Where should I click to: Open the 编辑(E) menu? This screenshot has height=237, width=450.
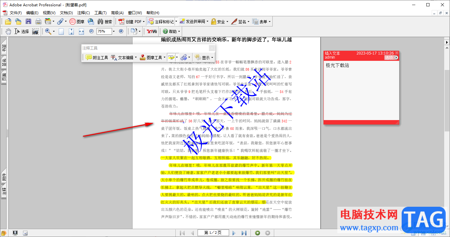point(32,13)
